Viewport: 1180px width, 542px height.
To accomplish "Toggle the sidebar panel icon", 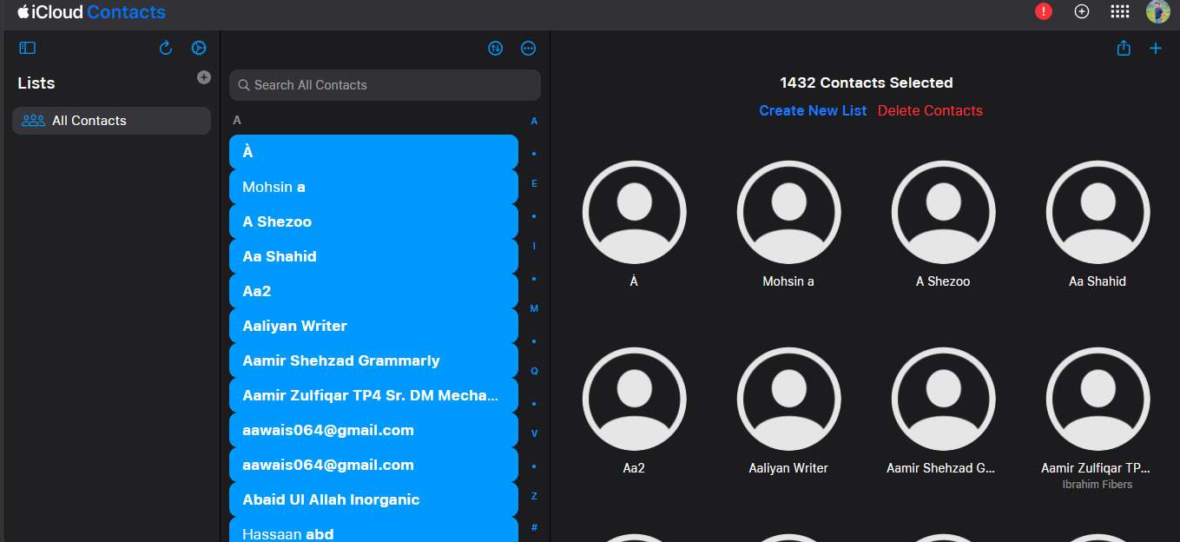I will pyautogui.click(x=28, y=49).
